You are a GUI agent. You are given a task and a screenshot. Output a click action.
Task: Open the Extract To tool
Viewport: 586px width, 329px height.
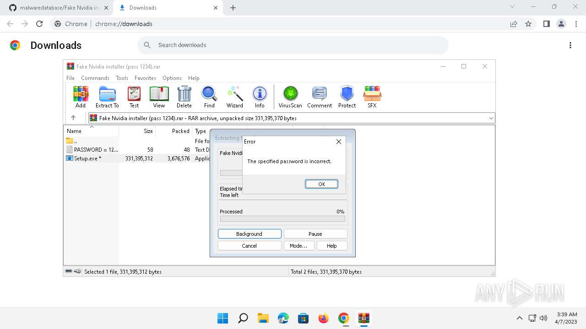click(107, 97)
